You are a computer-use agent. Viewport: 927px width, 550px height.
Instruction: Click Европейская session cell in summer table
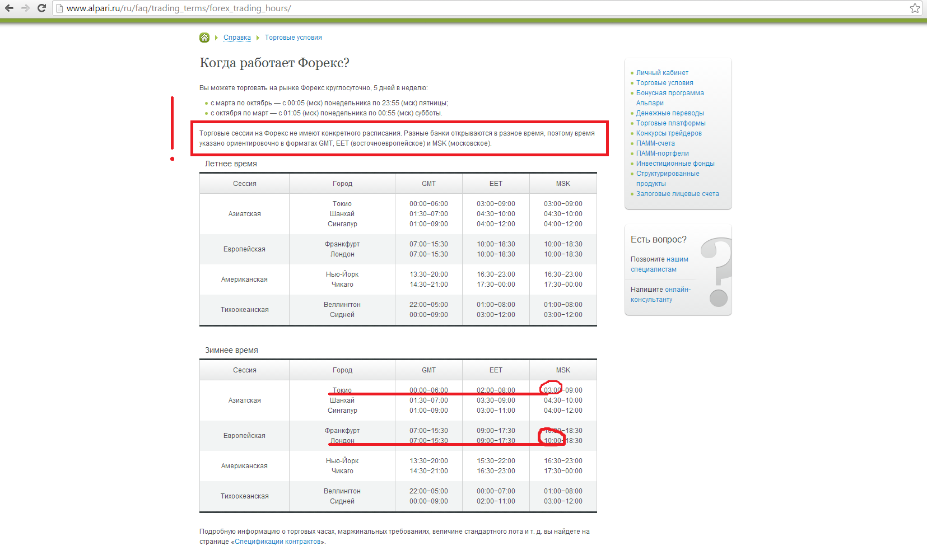coord(245,249)
